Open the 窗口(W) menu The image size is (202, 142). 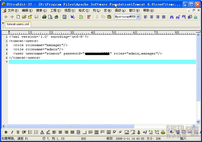(x=134, y=10)
